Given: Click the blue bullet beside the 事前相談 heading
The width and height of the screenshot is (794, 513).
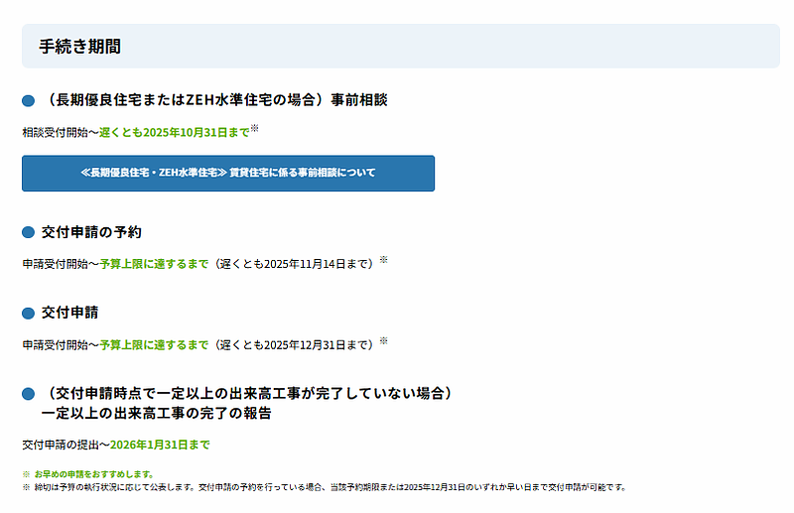Looking at the screenshot, I should point(29,101).
